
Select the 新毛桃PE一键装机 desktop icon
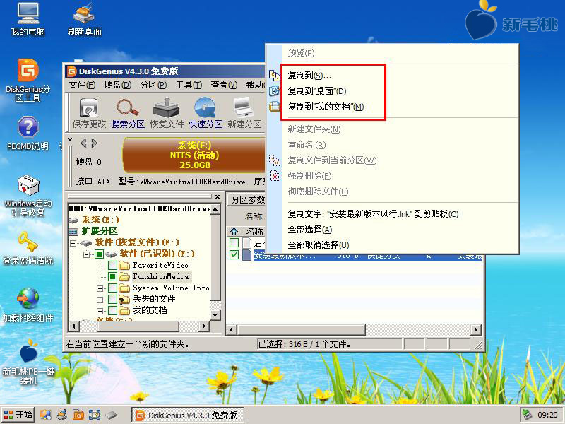tap(28, 363)
